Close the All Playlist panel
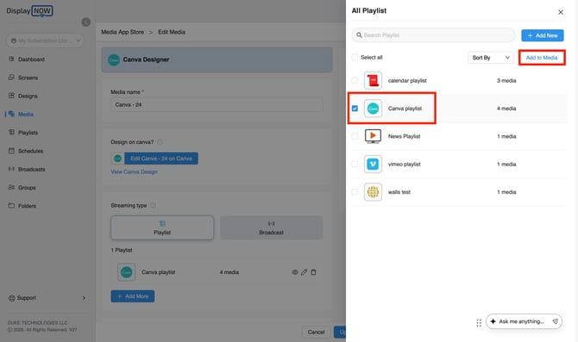Image resolution: width=578 pixels, height=342 pixels. [561, 12]
